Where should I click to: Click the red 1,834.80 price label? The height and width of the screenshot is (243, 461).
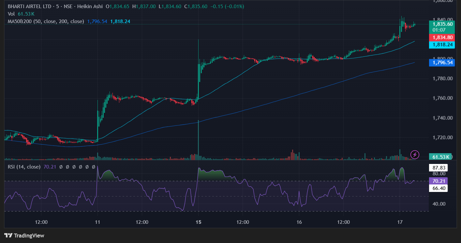(x=442, y=37)
